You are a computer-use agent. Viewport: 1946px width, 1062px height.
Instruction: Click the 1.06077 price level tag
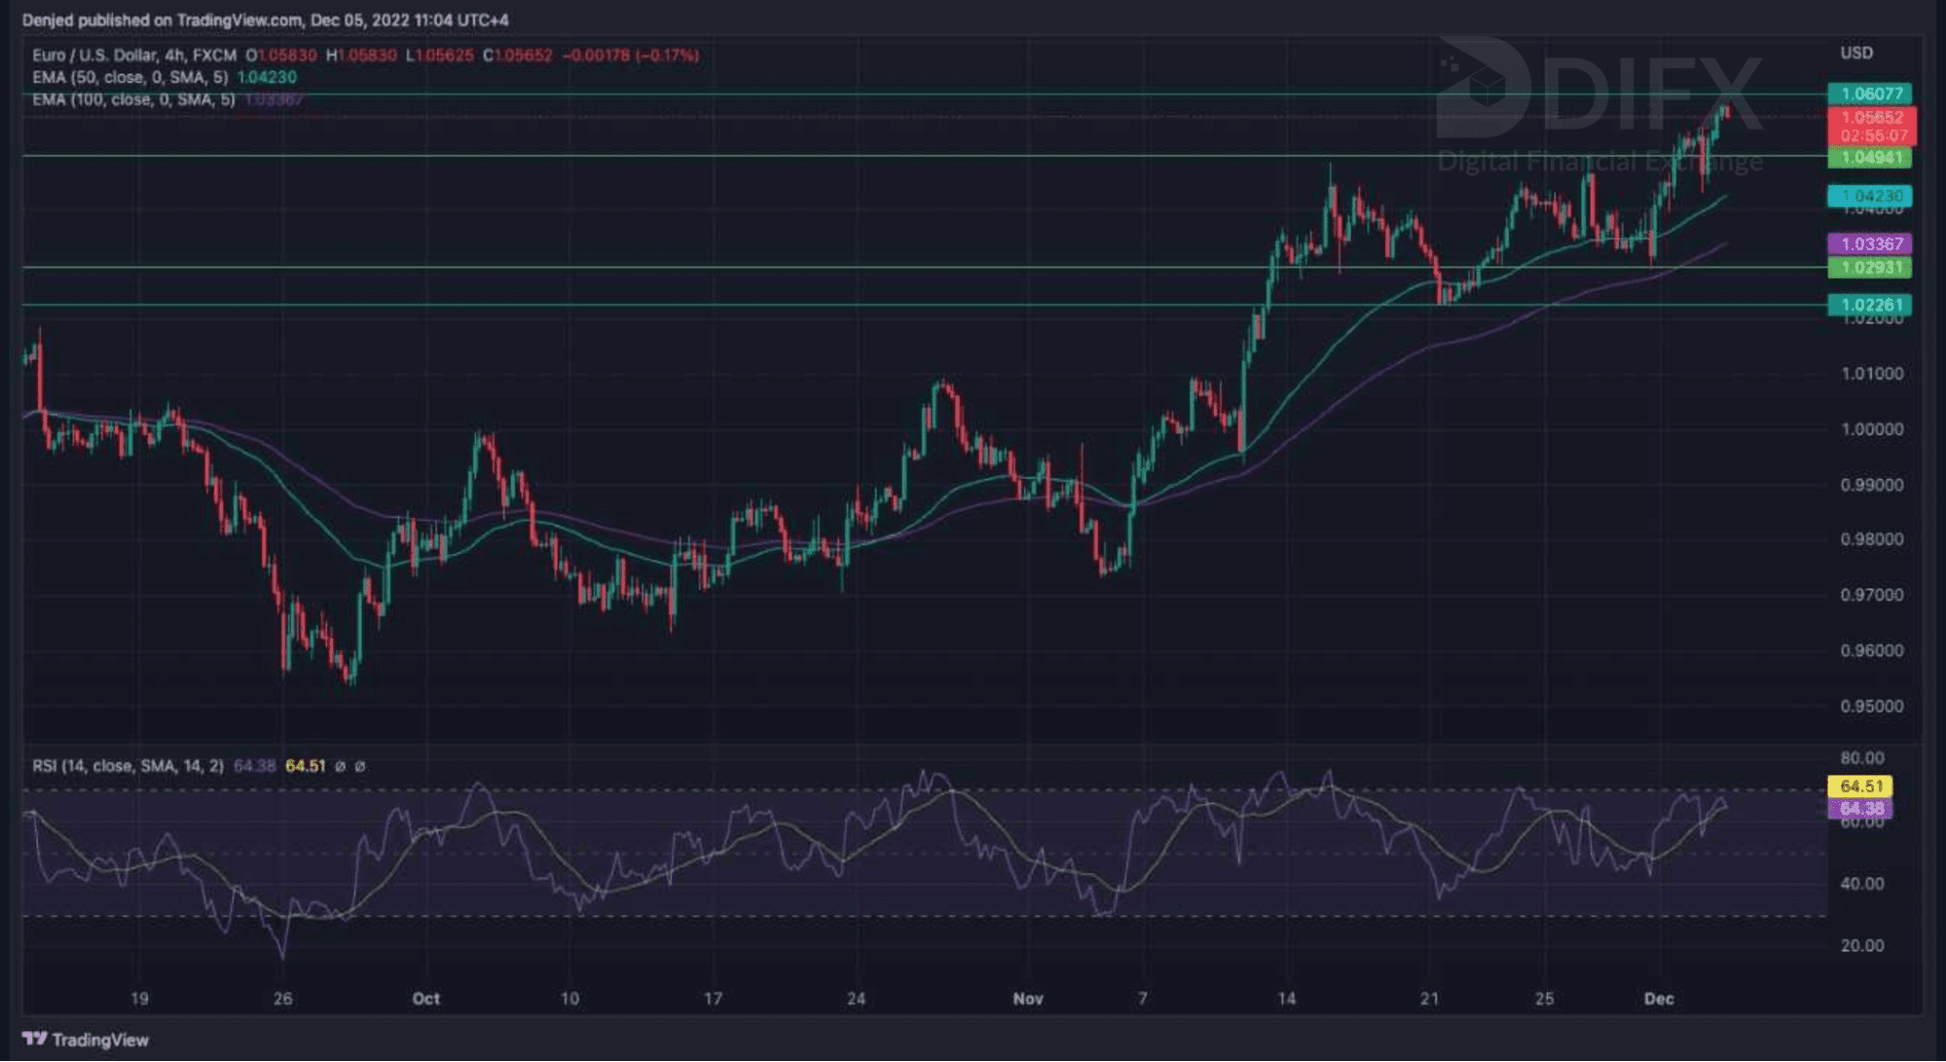pos(1870,93)
